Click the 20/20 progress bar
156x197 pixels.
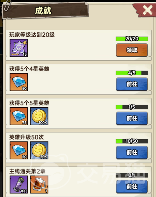click(x=132, y=39)
